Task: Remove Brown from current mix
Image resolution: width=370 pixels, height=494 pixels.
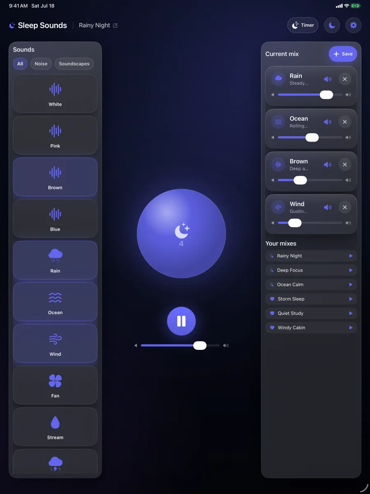Action: pos(345,165)
